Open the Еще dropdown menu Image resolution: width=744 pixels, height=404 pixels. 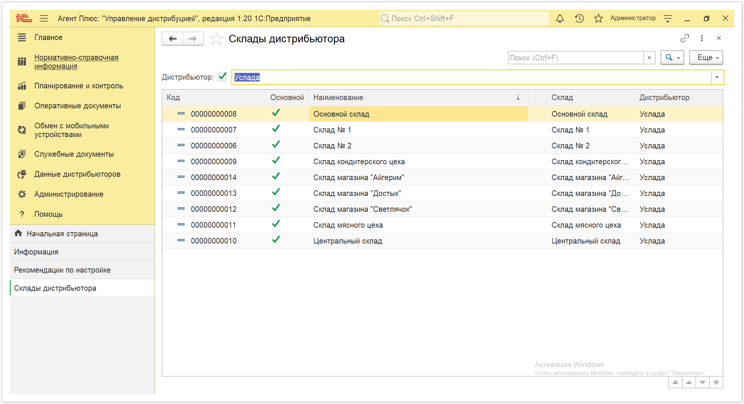point(706,58)
